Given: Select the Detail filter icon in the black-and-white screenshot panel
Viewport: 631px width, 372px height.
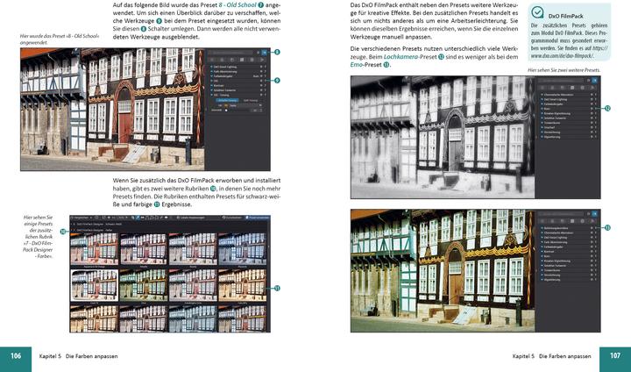Looking at the screenshot, I should (562, 88).
